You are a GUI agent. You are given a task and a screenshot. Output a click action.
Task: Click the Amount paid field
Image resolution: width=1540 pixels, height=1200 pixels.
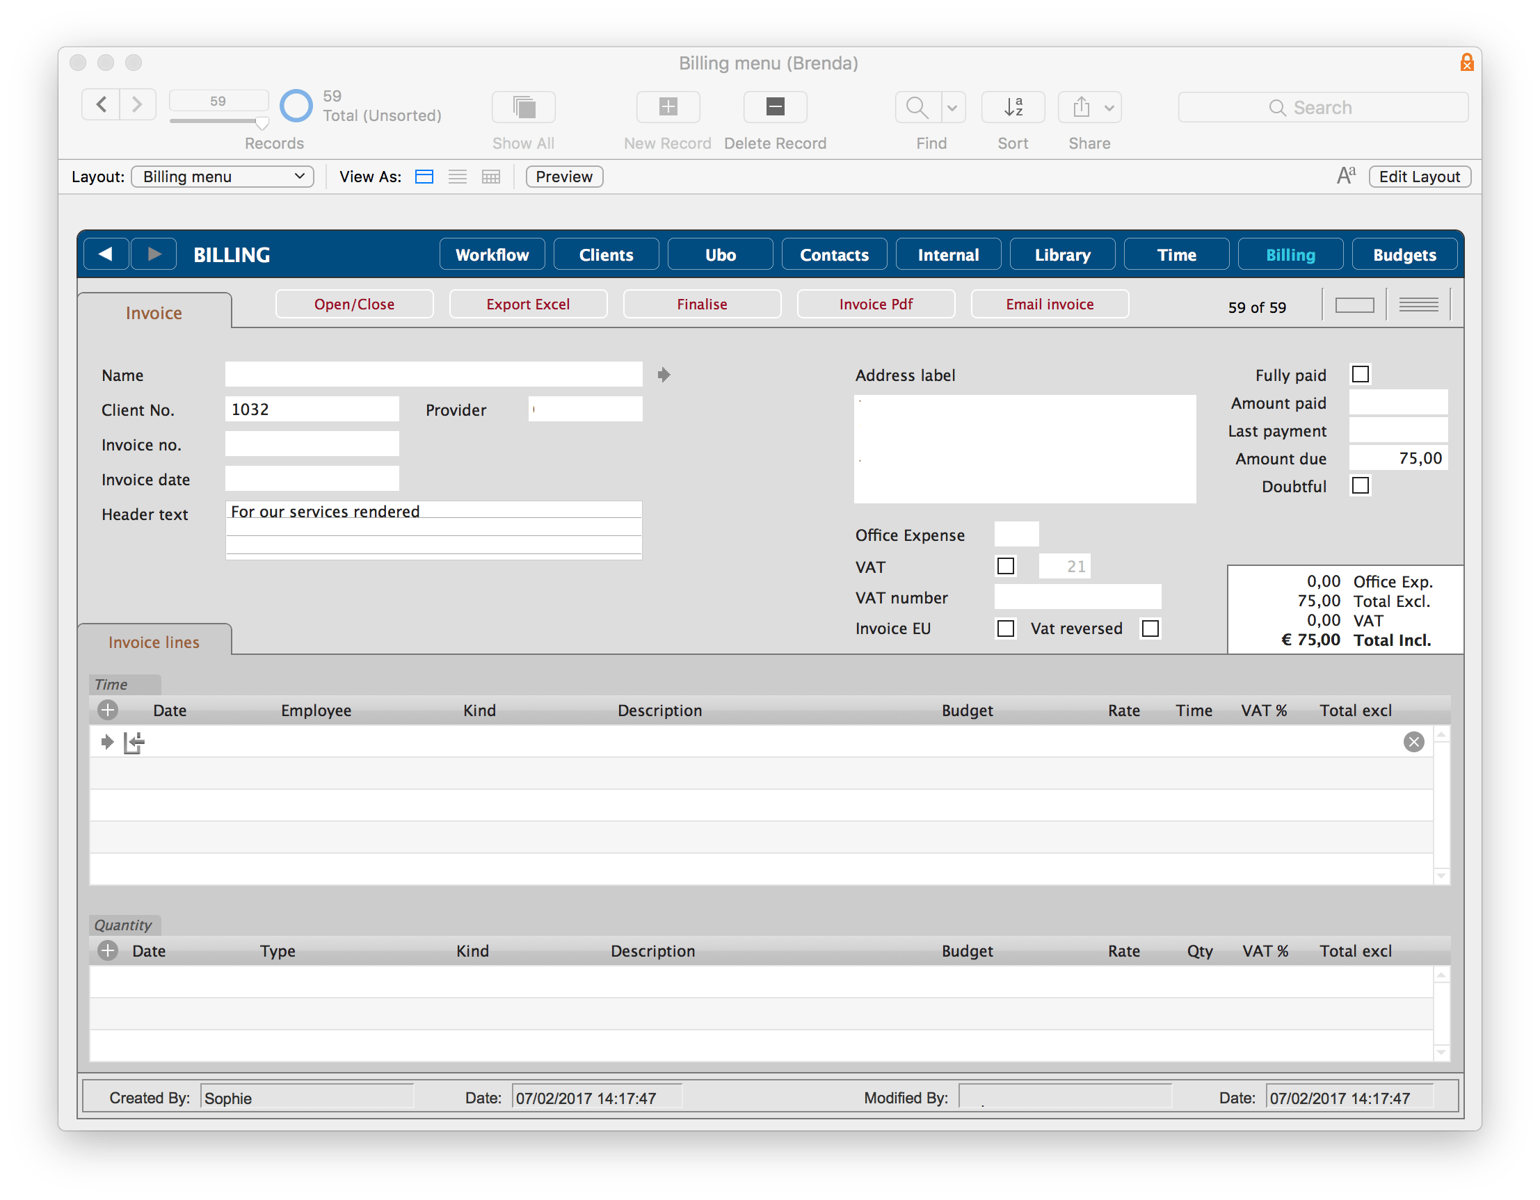(1398, 403)
